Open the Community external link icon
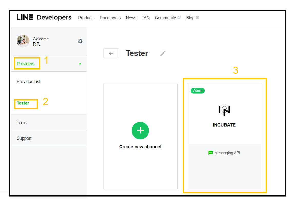308x206 pixels. (x=179, y=17)
